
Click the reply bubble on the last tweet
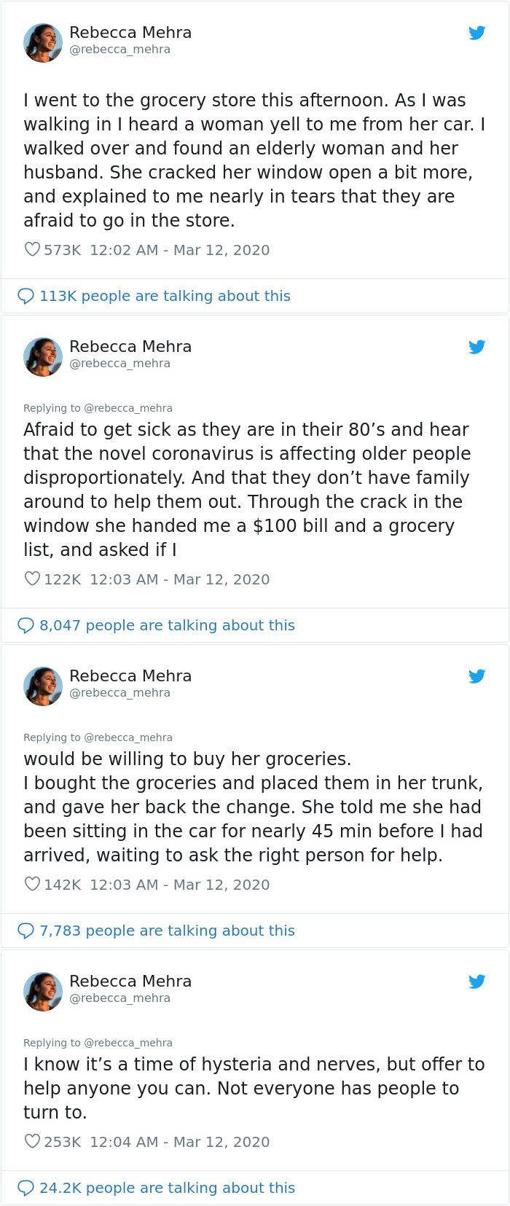[26, 1188]
